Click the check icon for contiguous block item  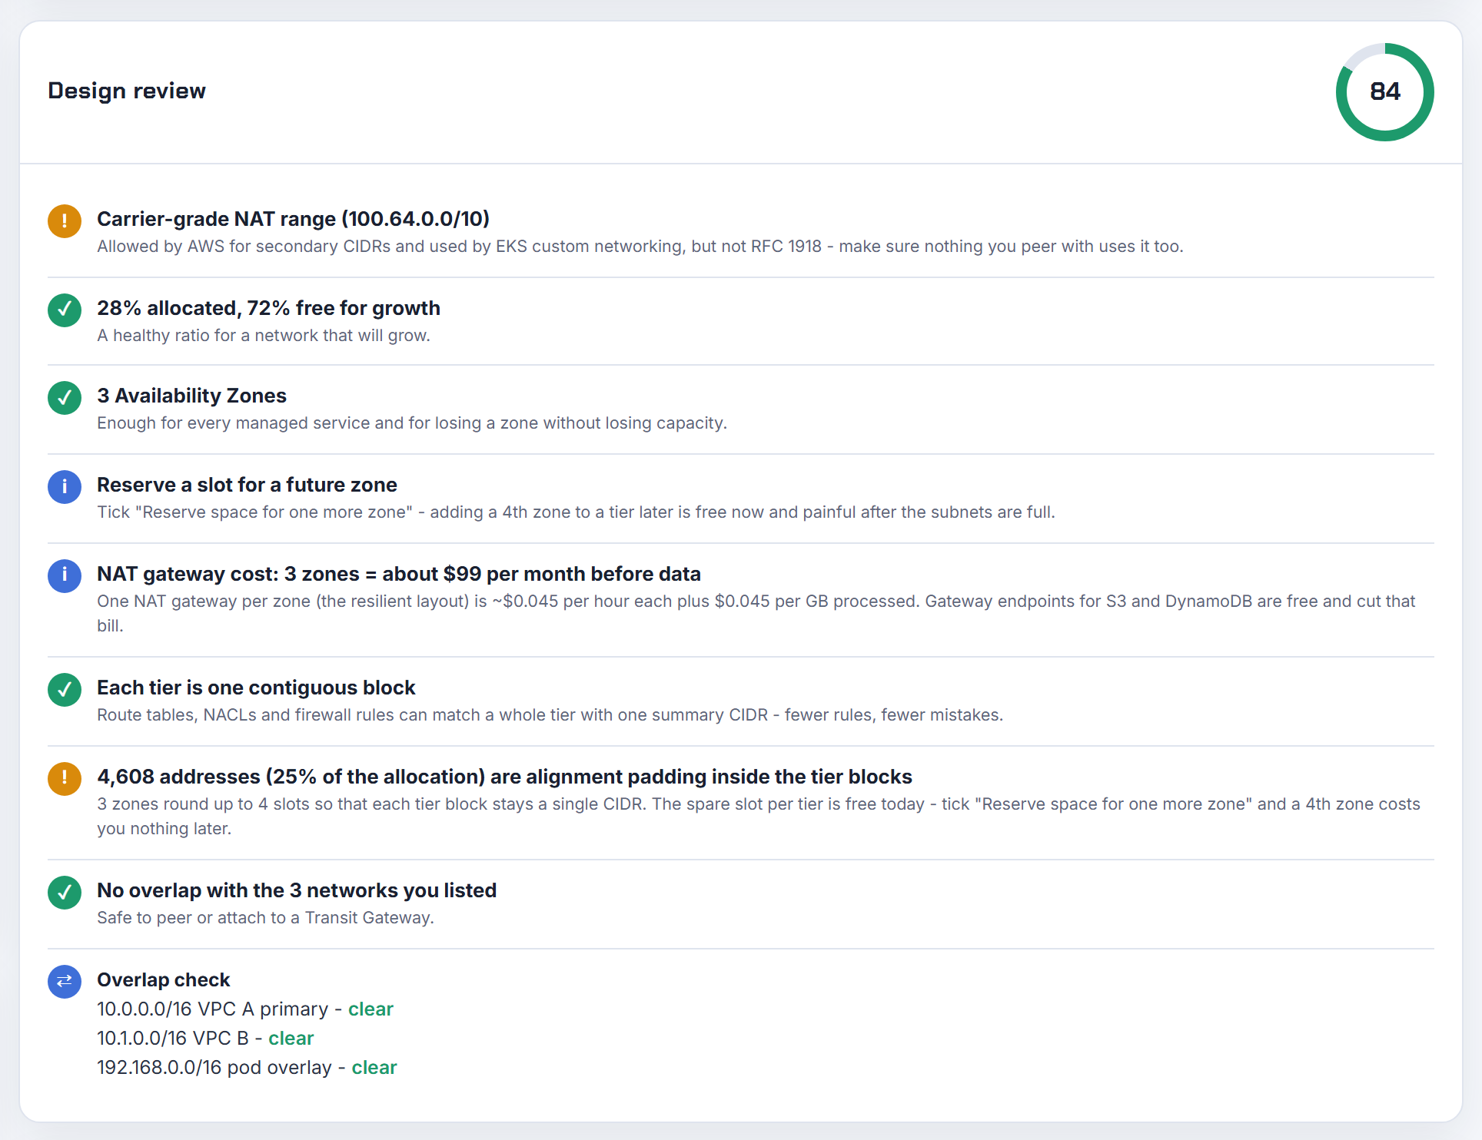coord(65,690)
